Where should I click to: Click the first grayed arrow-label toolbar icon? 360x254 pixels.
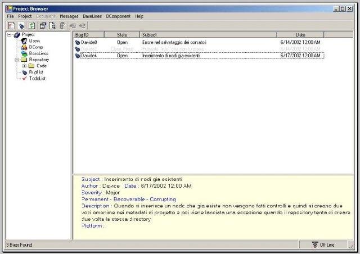click(x=73, y=26)
